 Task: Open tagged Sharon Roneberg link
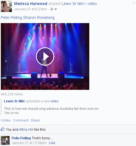(x=39, y=18)
